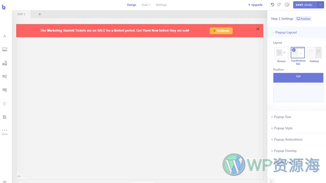
Task: Click the Redo arrow icon
Action: coord(279,5)
